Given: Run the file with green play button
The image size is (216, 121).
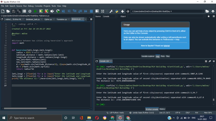Looking at the screenshot, I should click(x=35, y=11).
